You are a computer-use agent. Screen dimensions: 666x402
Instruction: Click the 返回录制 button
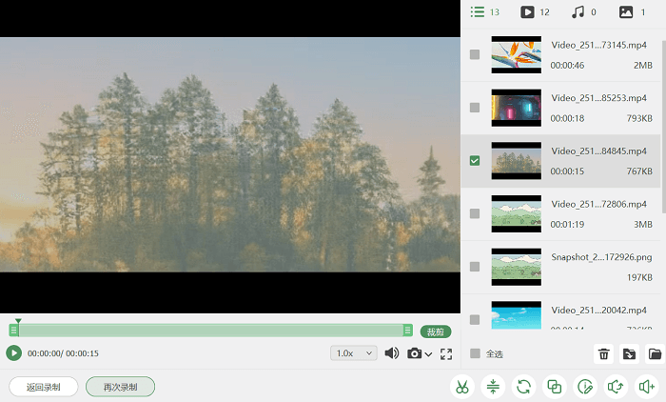click(44, 387)
